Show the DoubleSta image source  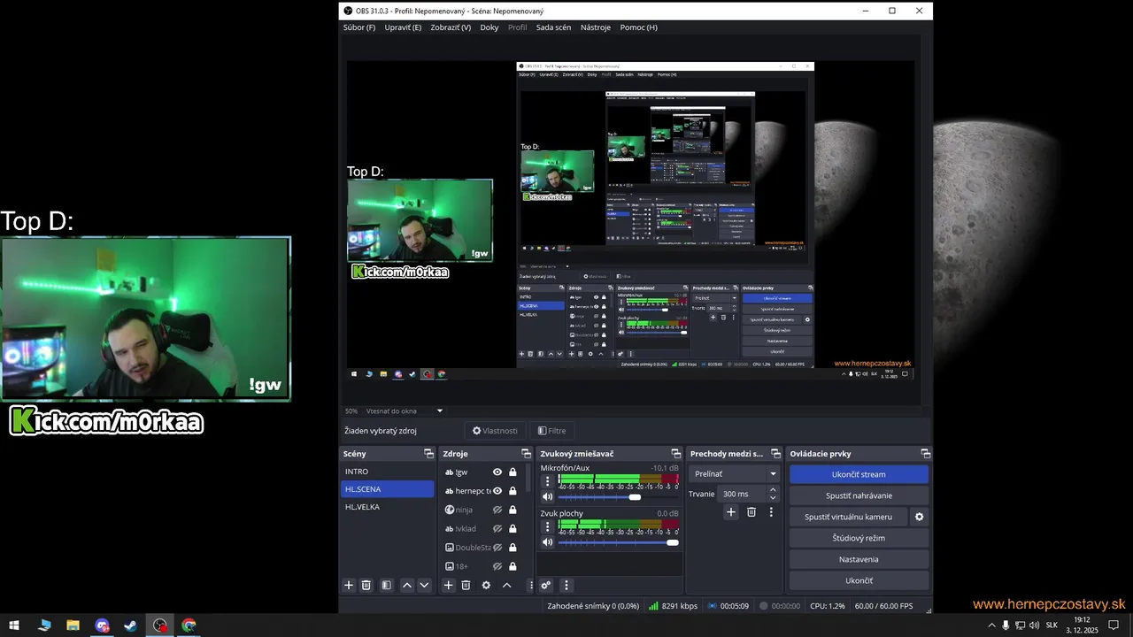497,548
